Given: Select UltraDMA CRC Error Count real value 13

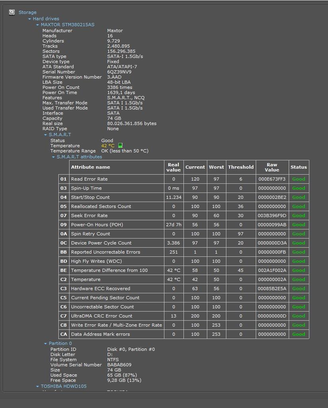Looking at the screenshot, I should [174, 316].
